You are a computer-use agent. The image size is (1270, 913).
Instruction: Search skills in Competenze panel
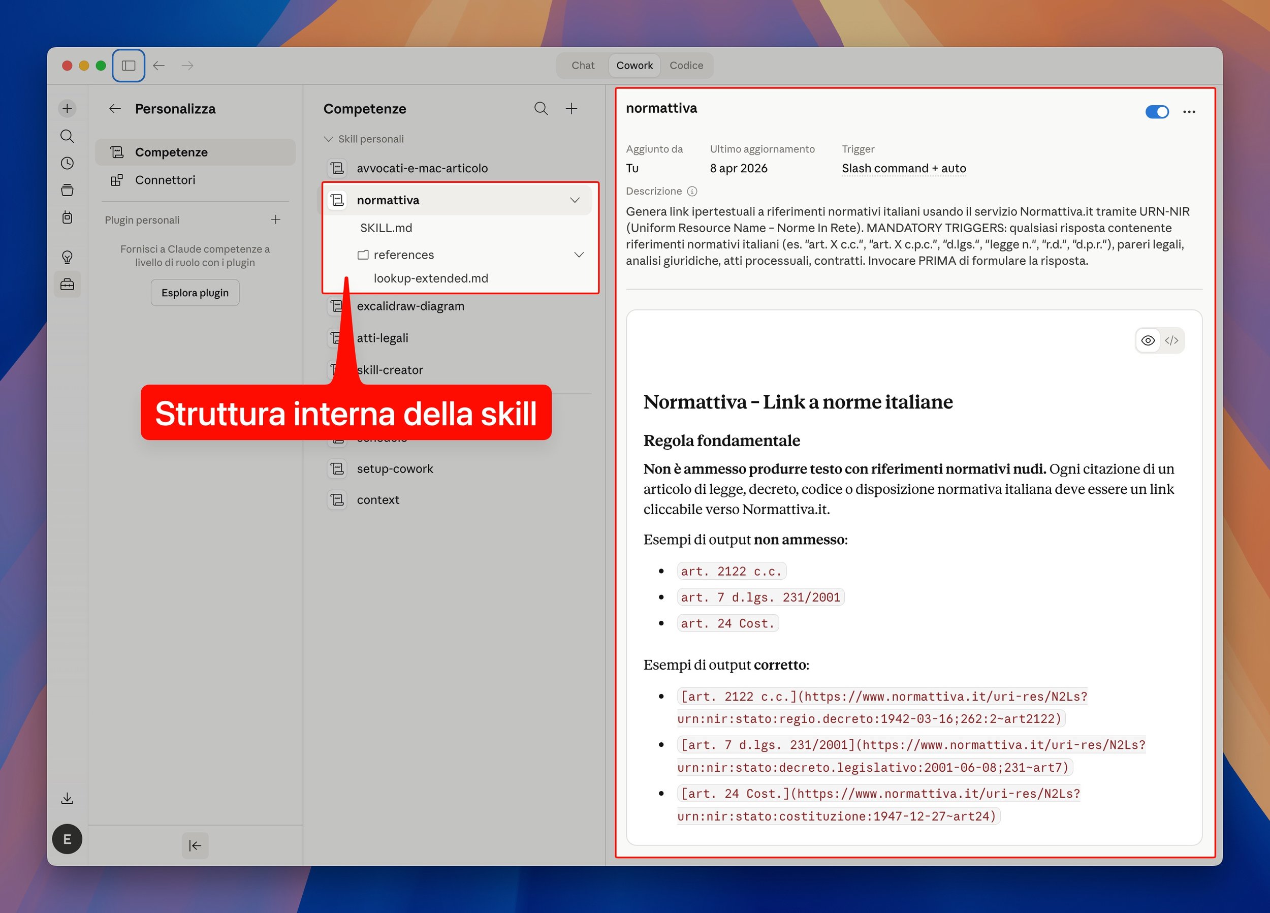click(541, 108)
